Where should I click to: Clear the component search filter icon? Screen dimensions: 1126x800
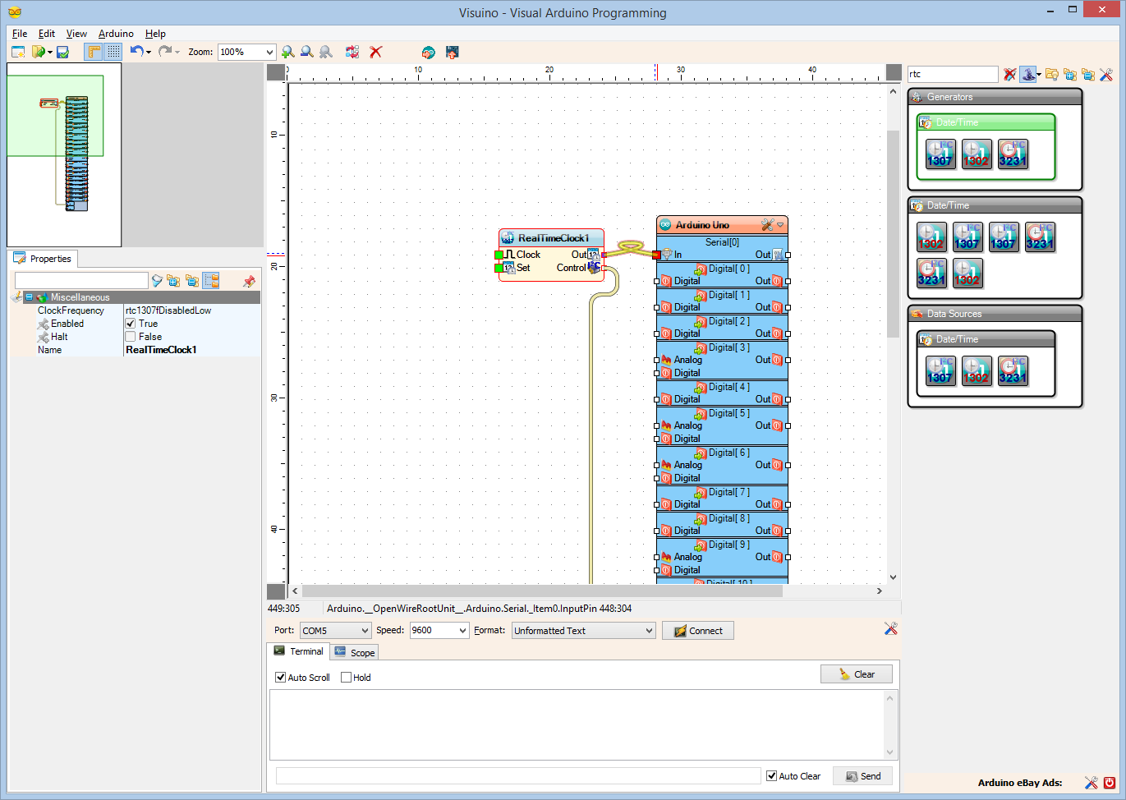(x=1010, y=75)
